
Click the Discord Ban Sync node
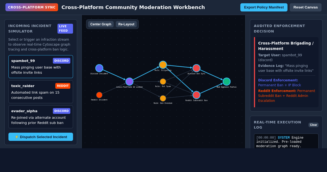196,68
